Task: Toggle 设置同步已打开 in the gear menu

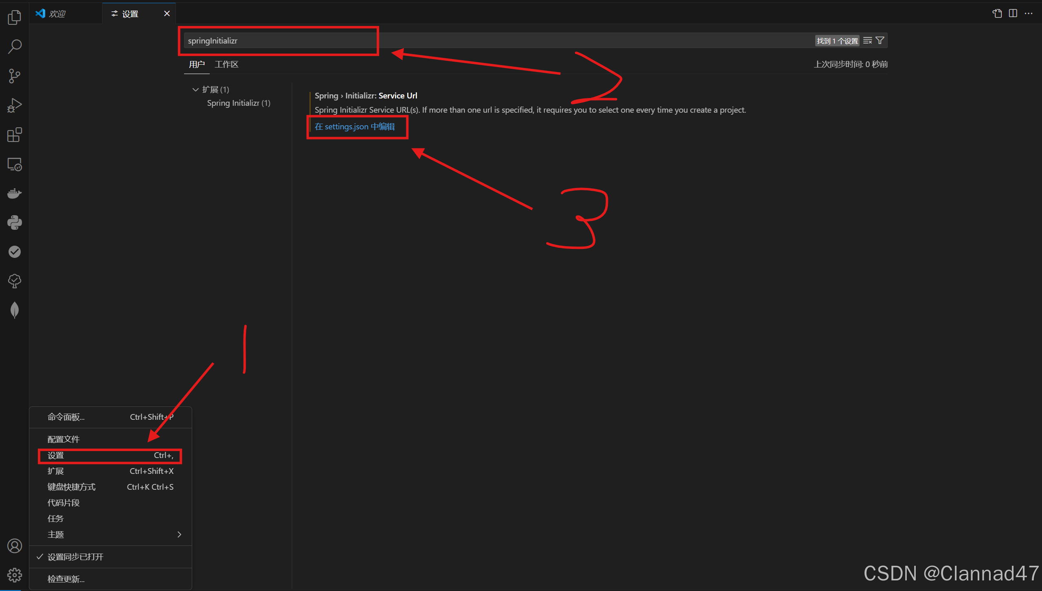Action: coord(75,556)
